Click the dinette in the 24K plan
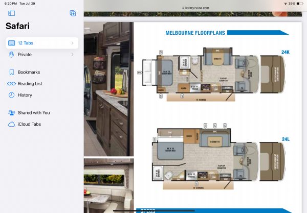Viewport: 307px width, 213px height. [218, 58]
